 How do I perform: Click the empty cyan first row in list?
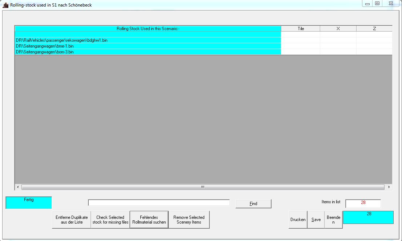(x=148, y=34)
